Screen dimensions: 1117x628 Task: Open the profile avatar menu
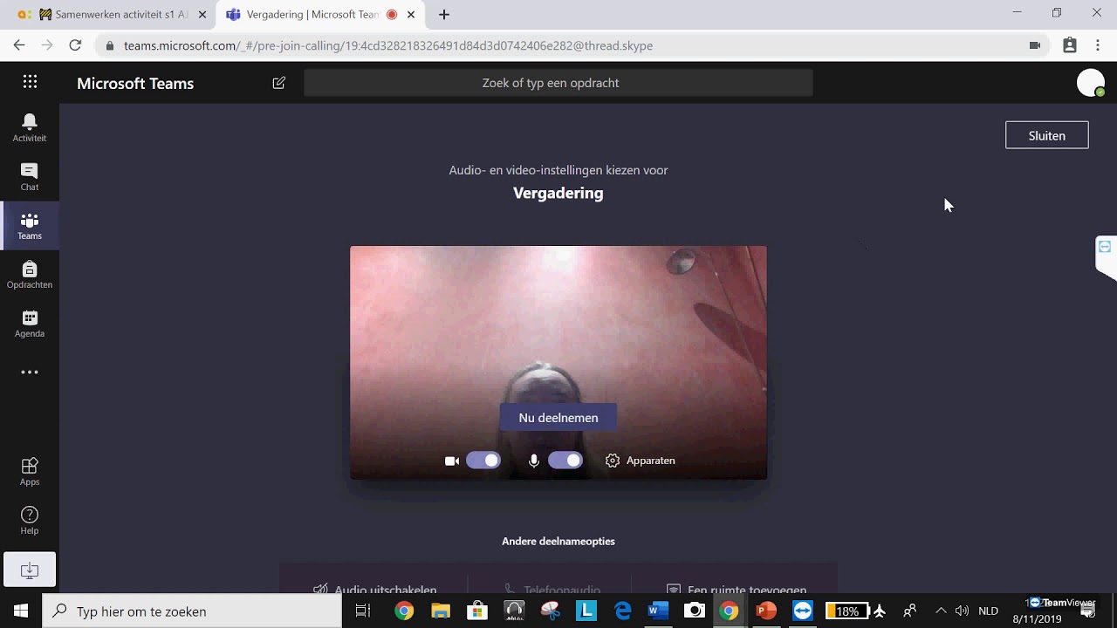[1091, 83]
